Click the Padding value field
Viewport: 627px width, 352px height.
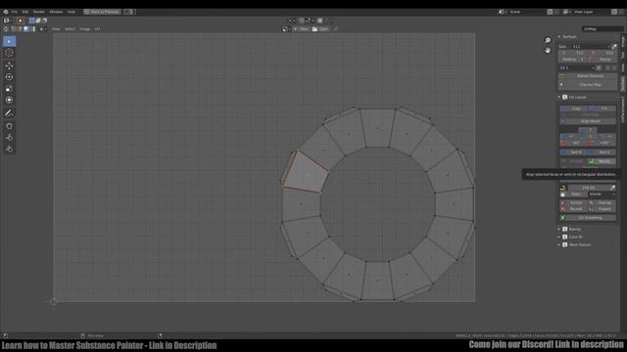(572, 60)
